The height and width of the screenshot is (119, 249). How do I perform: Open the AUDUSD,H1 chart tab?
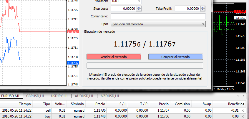coord(84,96)
